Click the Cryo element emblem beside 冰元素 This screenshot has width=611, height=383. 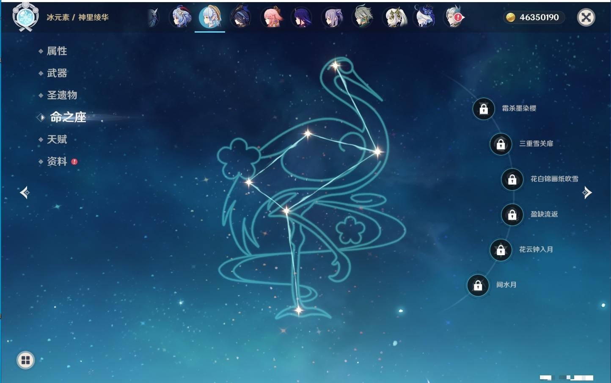pos(25,17)
